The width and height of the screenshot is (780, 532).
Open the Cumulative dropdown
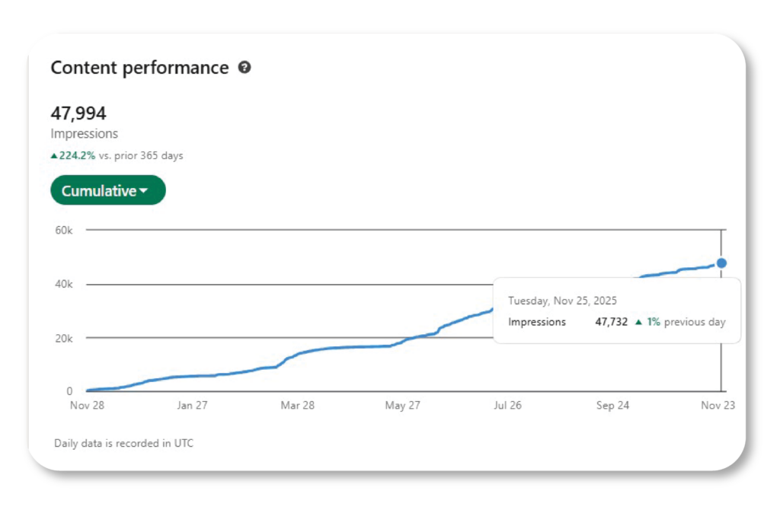point(108,191)
